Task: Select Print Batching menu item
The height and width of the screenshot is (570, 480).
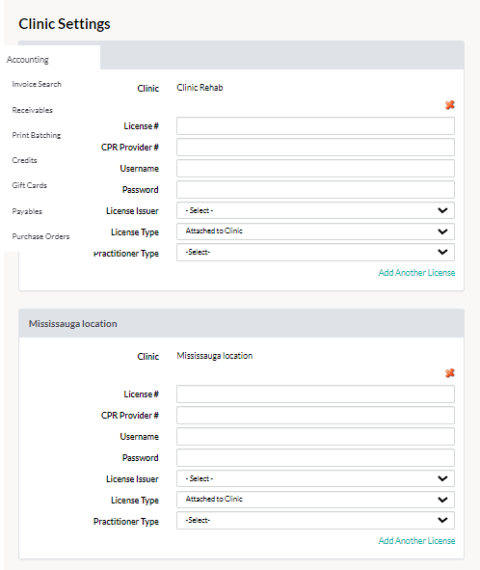Action: (x=37, y=135)
